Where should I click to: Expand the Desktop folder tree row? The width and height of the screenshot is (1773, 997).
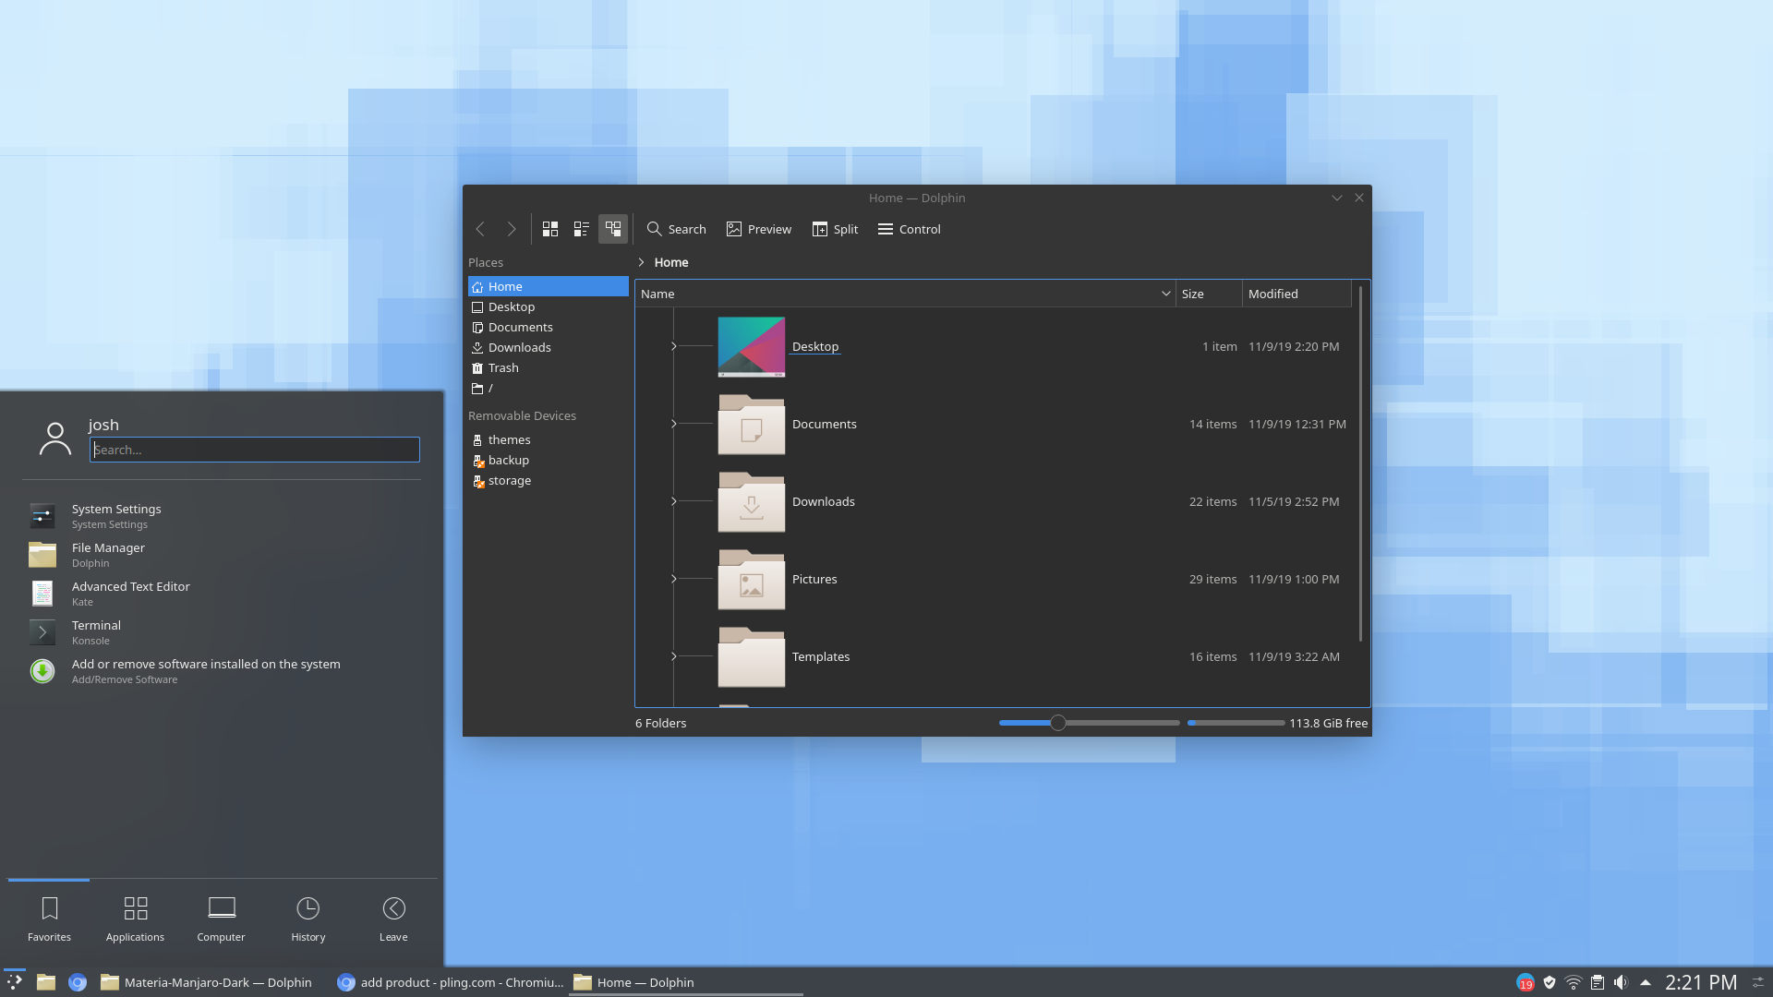point(674,346)
